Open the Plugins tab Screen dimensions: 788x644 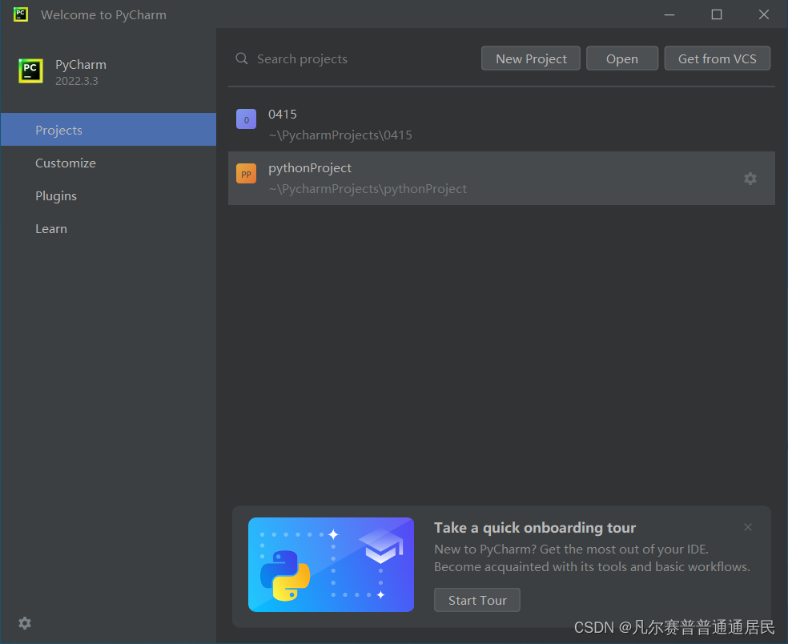pos(109,195)
